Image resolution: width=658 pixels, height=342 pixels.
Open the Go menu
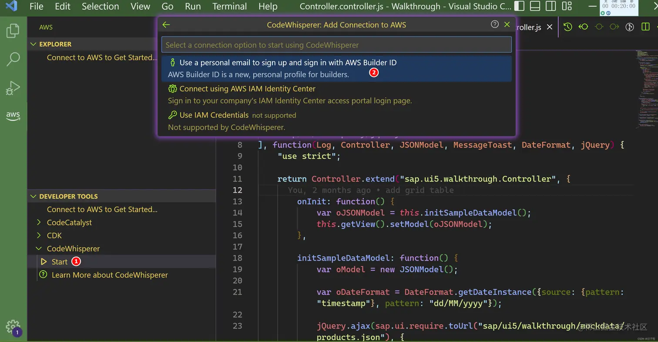168,6
